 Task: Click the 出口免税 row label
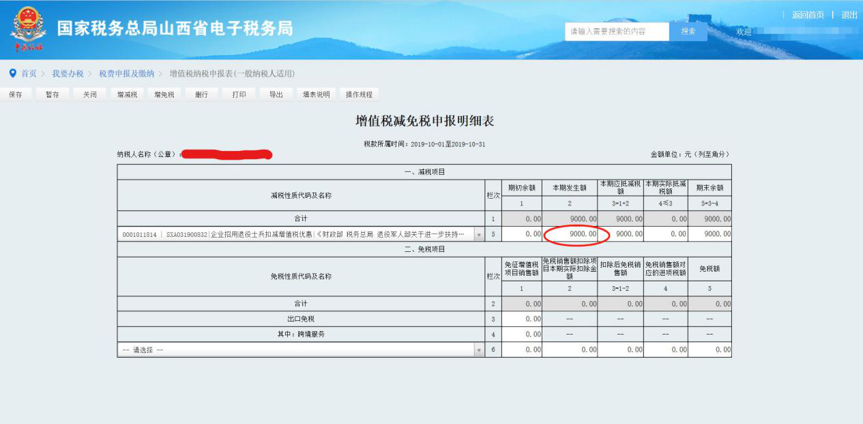[301, 319]
